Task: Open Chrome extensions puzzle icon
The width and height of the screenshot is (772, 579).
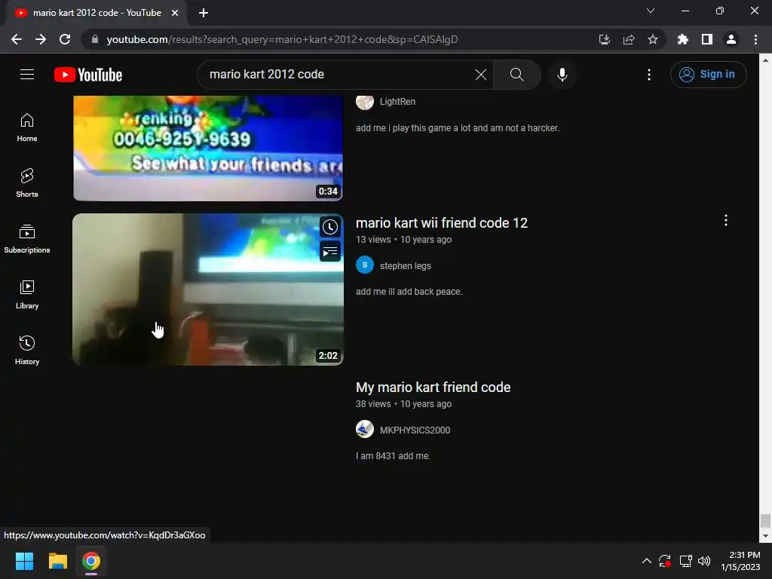Action: click(x=682, y=39)
